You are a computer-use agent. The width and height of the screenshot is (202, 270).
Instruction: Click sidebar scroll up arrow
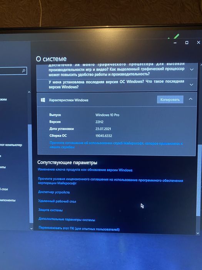[29, 92]
